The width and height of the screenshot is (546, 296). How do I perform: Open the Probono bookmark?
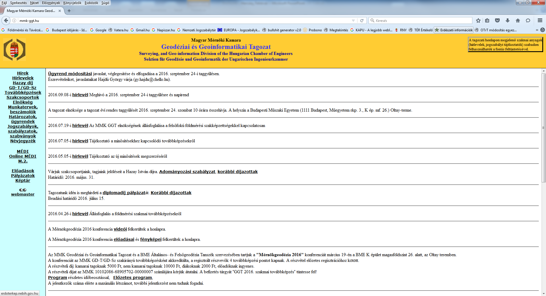click(x=313, y=30)
